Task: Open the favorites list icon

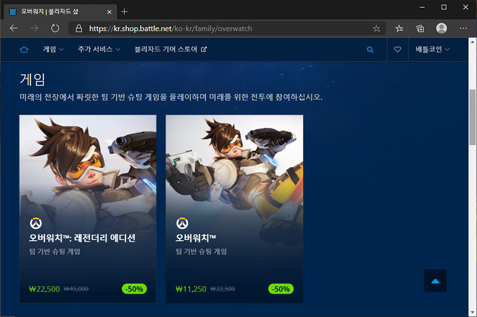Action: 399,29
